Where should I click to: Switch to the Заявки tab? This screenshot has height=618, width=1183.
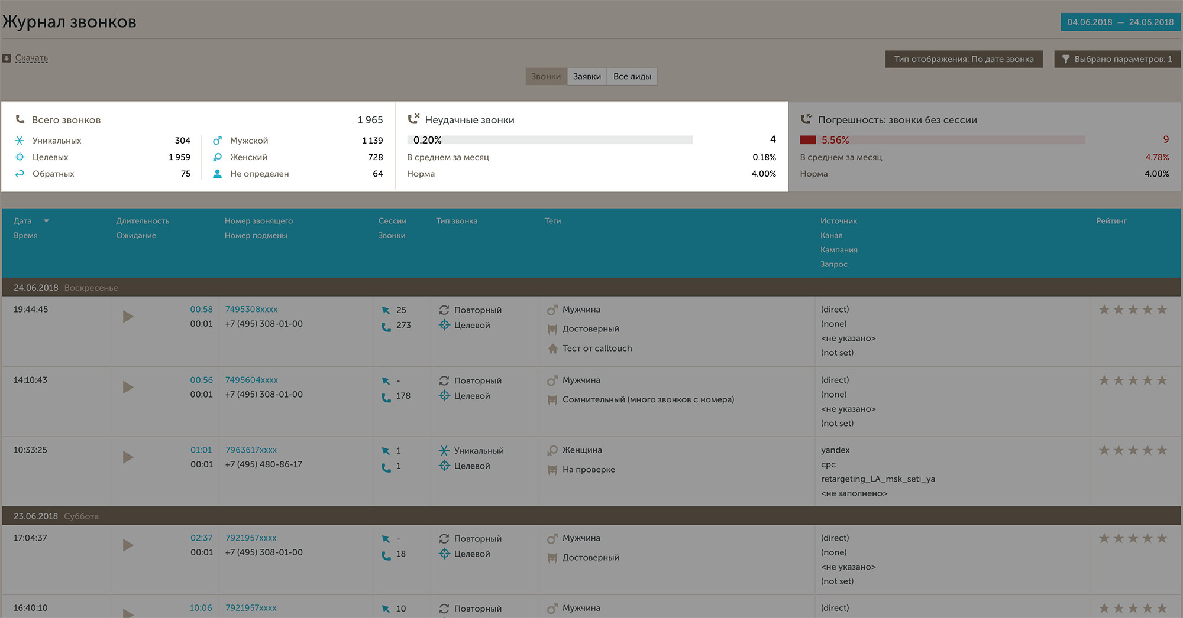[587, 76]
